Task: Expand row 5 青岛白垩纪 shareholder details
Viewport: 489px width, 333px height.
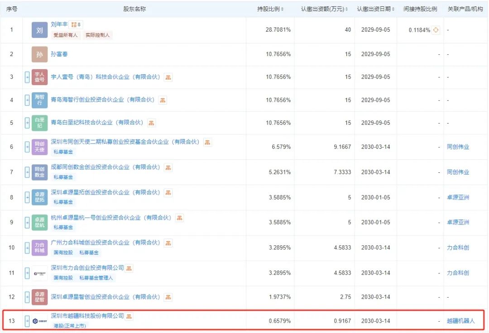Action: (x=27, y=123)
